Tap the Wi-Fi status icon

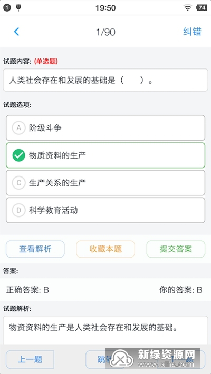pos(188,8)
